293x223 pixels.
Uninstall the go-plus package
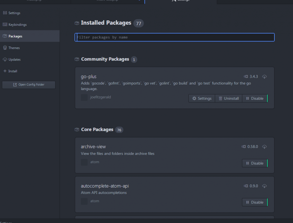228,98
